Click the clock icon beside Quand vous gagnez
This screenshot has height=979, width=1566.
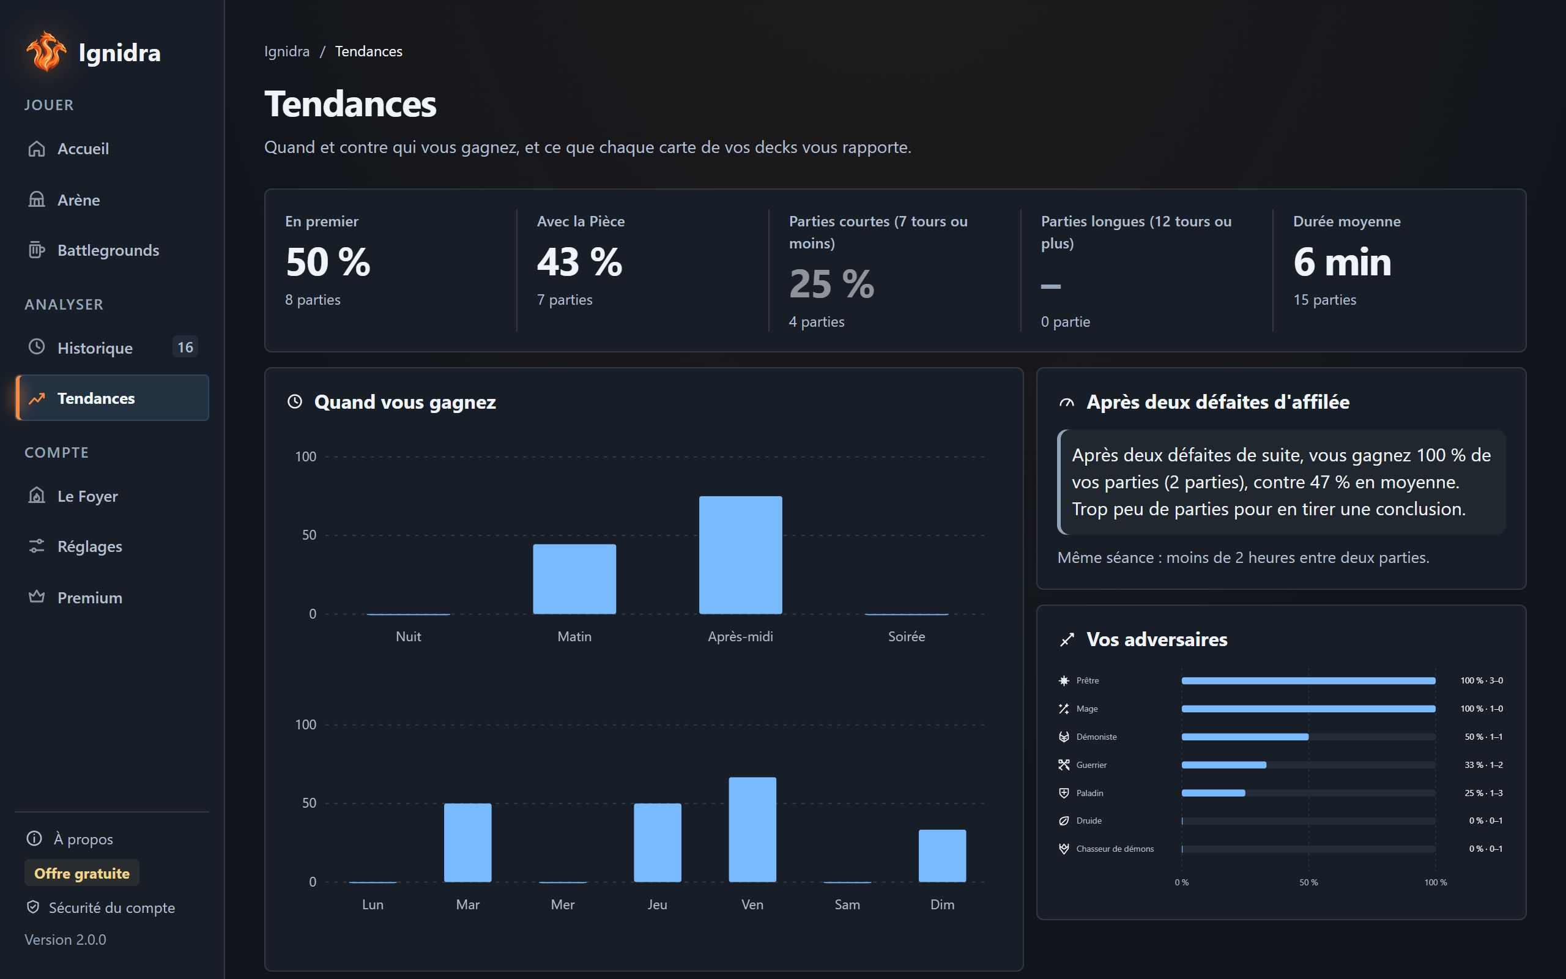pyautogui.click(x=294, y=402)
